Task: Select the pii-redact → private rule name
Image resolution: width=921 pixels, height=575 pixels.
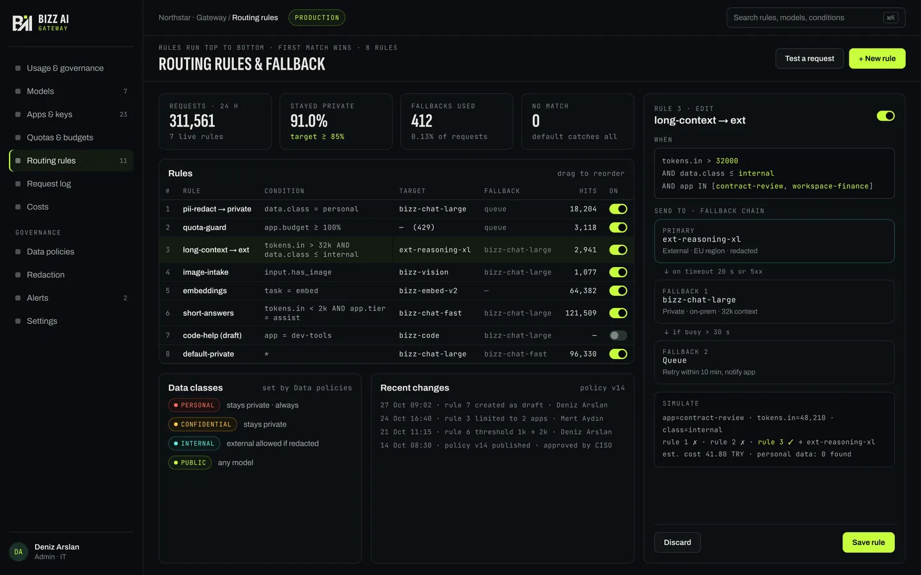Action: [217, 209]
